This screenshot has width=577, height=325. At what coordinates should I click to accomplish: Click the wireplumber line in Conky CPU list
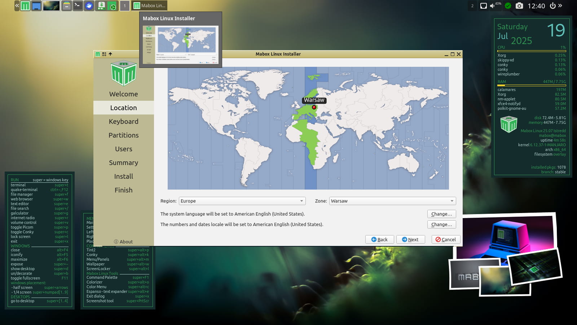coord(532,74)
